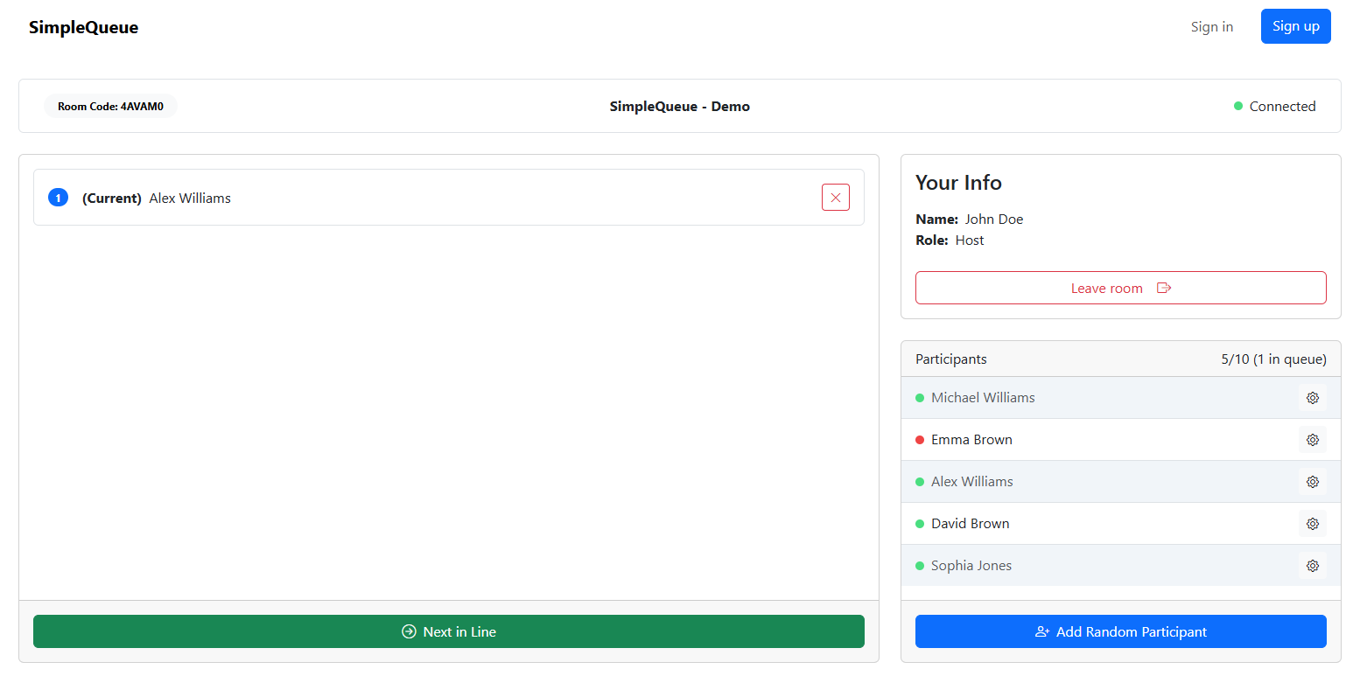Click the arrow icon in Next in Line
Image resolution: width=1360 pixels, height=690 pixels.
pos(409,631)
